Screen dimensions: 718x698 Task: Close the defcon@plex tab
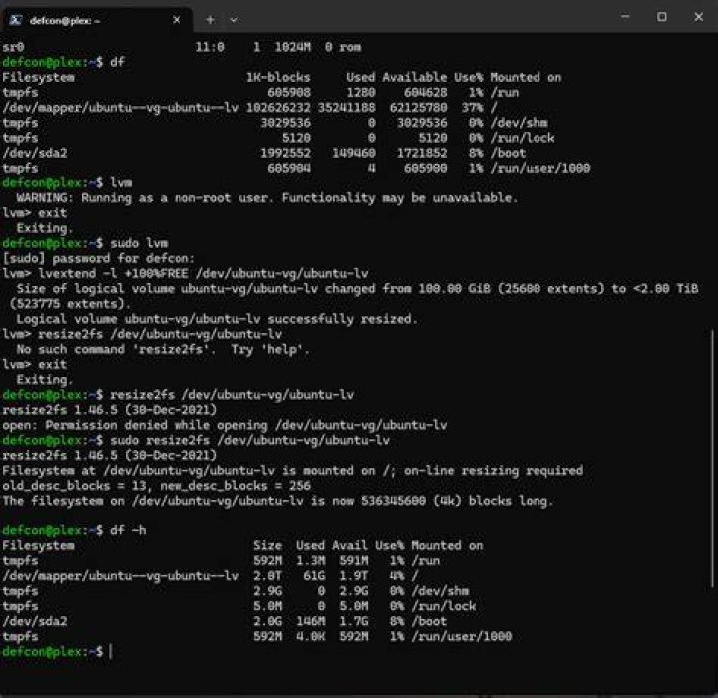pyautogui.click(x=177, y=20)
